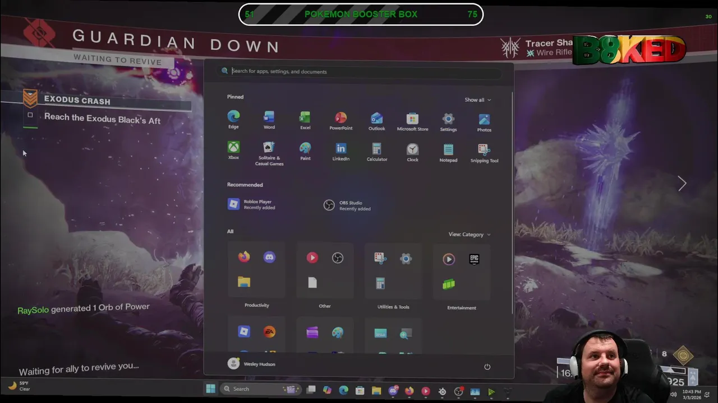Open Discord in Productivity folder

(x=269, y=257)
